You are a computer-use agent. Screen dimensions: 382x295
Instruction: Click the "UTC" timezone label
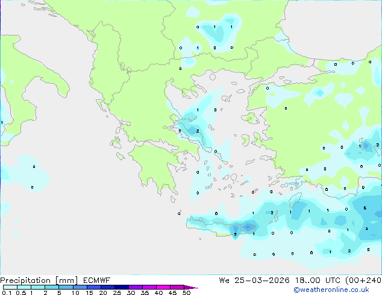point(333,281)
